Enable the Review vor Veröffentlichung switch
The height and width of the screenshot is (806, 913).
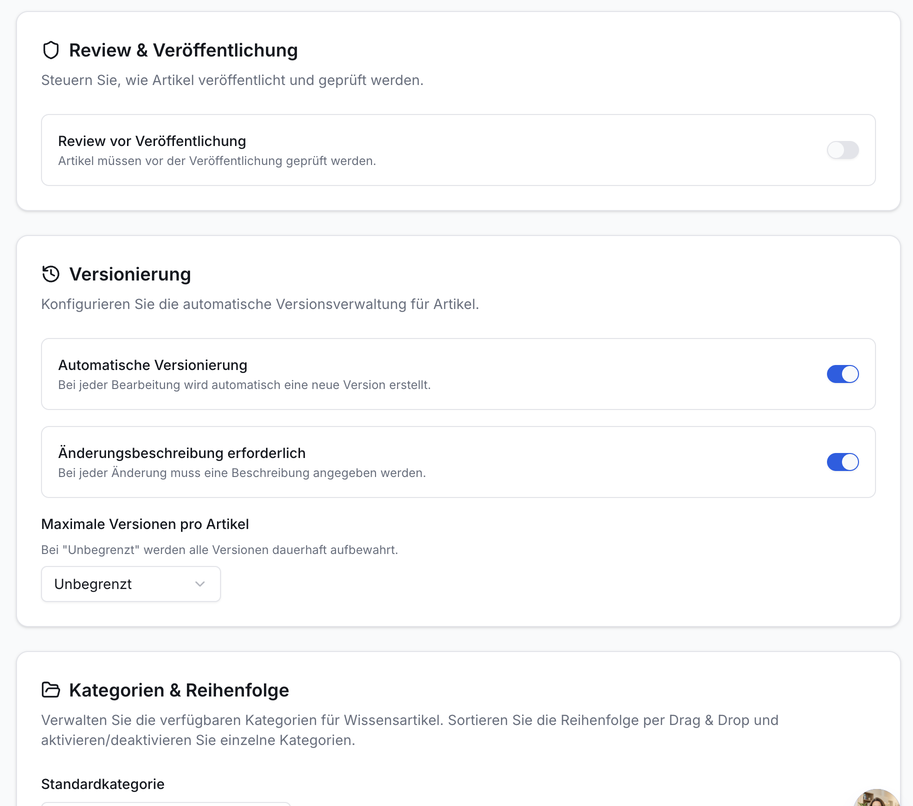[843, 150]
